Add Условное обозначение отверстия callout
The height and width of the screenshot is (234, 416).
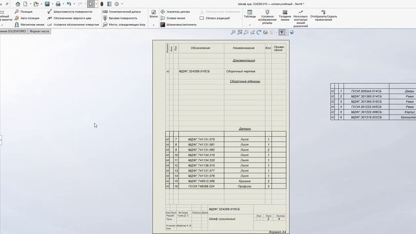click(x=73, y=25)
